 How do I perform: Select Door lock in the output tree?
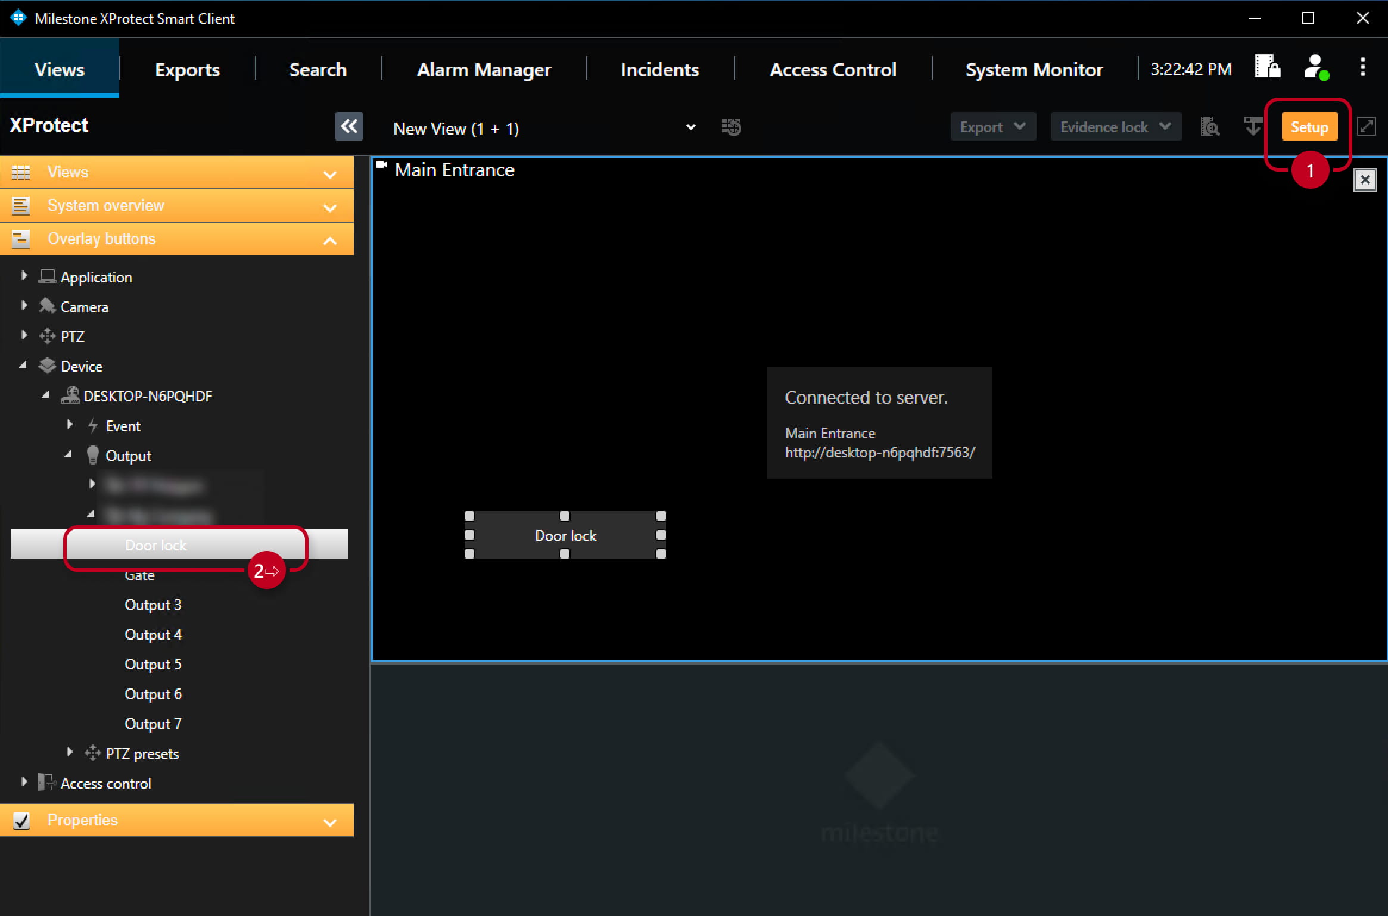[x=179, y=544]
